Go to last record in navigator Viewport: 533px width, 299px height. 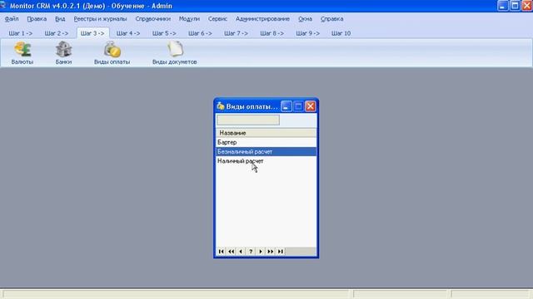tap(280, 251)
